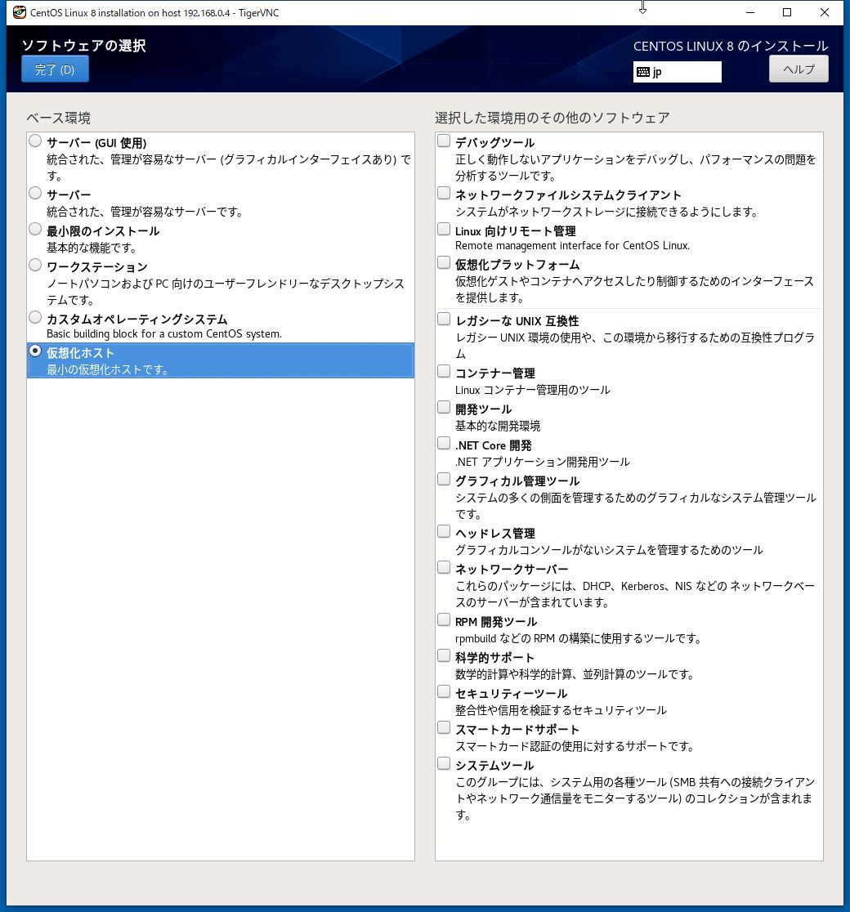Enable the 科学的サポート checkbox
This screenshot has width=850, height=912.
(x=444, y=656)
